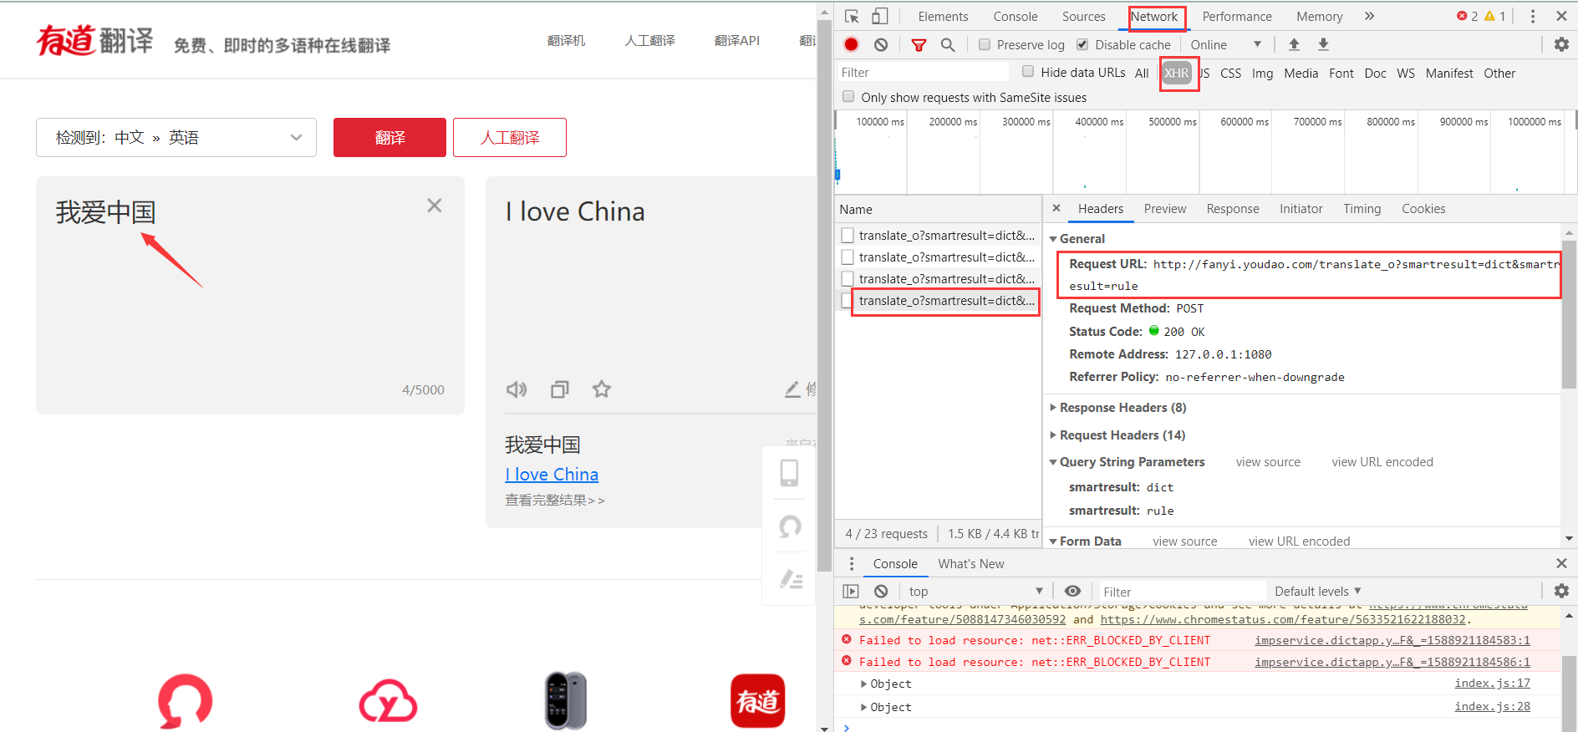Clear the source text X icon
Screen dimensions: 1578x732
pos(434,205)
